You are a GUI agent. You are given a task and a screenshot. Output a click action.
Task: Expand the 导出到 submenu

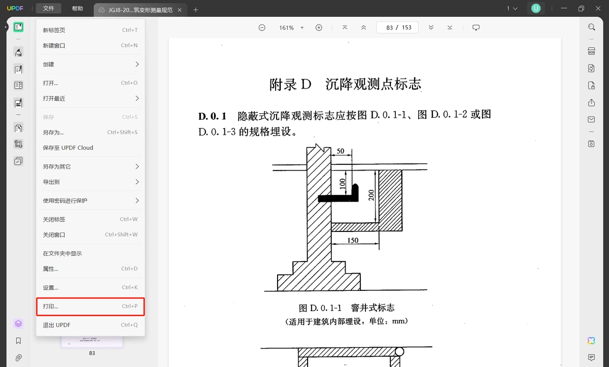point(91,182)
